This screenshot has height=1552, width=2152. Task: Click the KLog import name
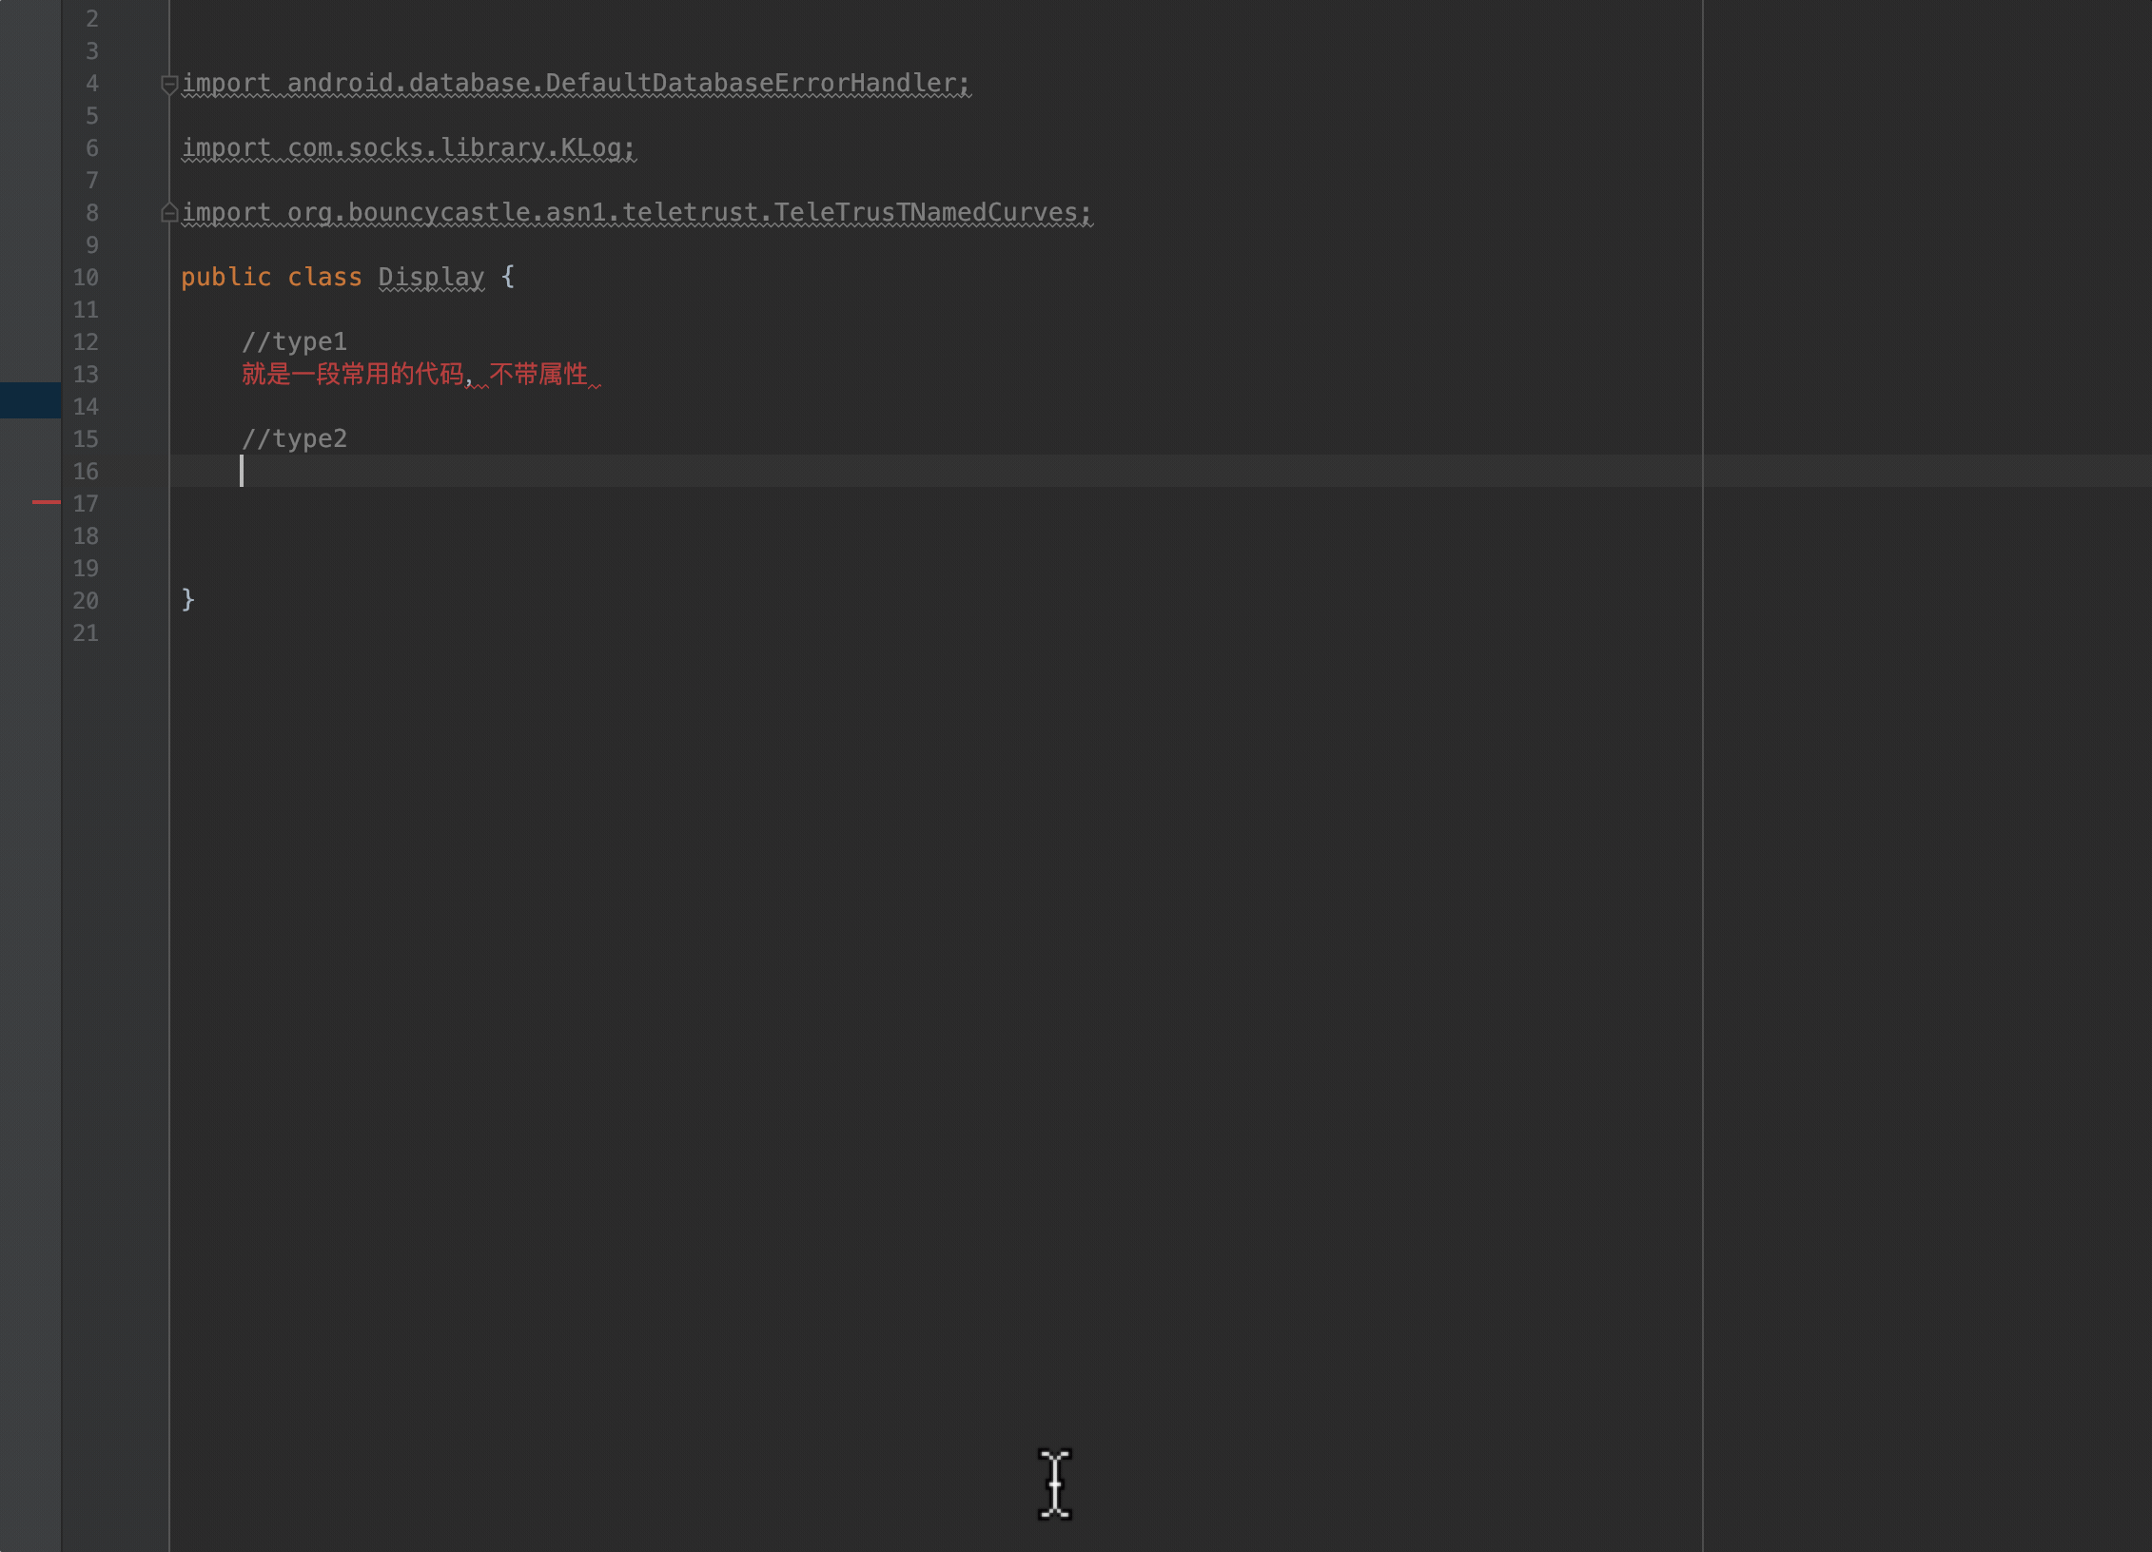pyautogui.click(x=590, y=148)
